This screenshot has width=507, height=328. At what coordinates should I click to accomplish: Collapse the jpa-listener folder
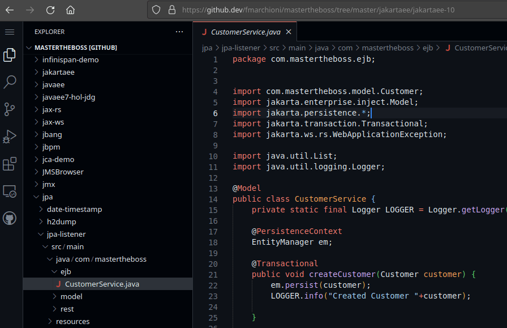click(x=108, y=235)
